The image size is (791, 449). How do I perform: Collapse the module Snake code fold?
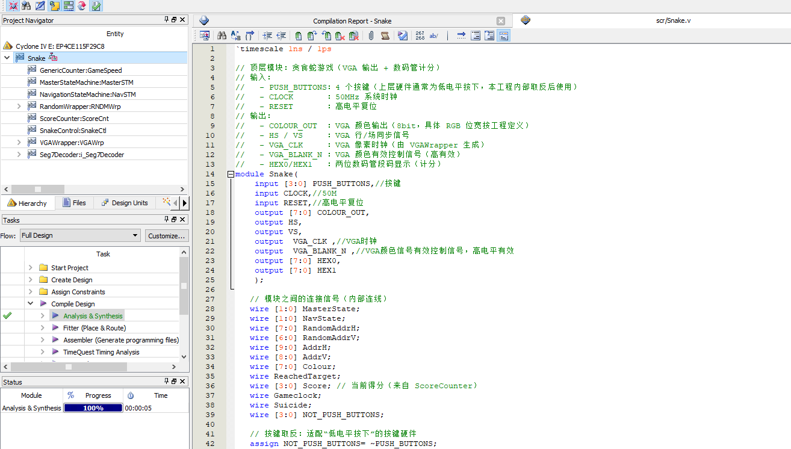coord(231,174)
